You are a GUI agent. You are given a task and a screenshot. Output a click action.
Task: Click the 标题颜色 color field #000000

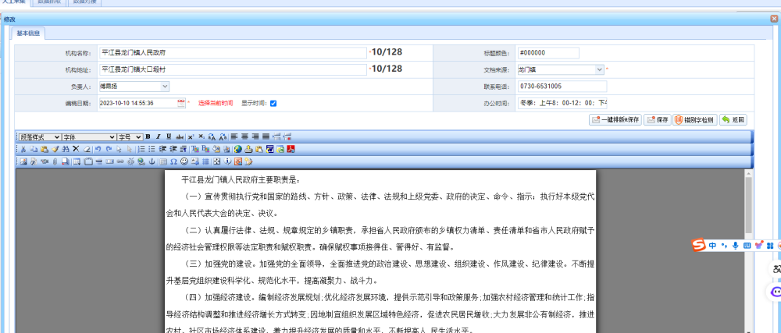pyautogui.click(x=547, y=53)
